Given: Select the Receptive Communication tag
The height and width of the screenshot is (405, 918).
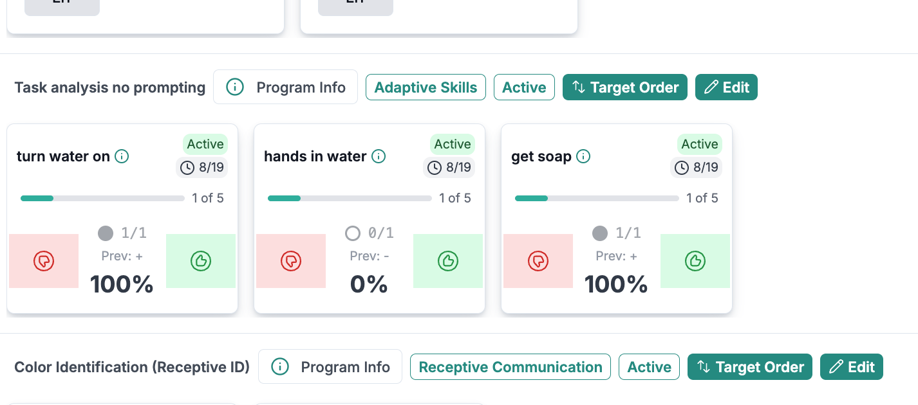Looking at the screenshot, I should (x=511, y=367).
